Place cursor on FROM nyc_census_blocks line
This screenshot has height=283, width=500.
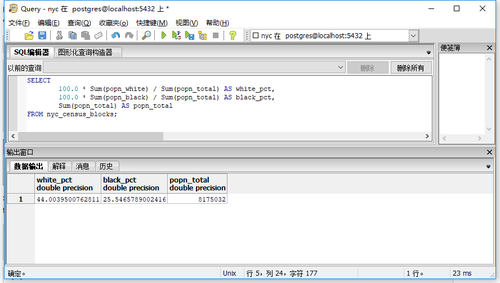(72, 114)
